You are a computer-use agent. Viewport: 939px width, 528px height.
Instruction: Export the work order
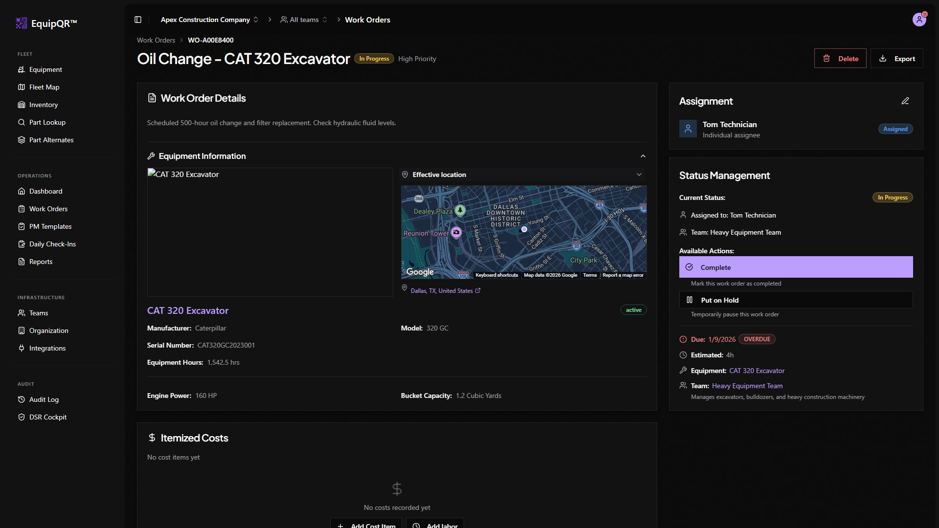coord(896,58)
